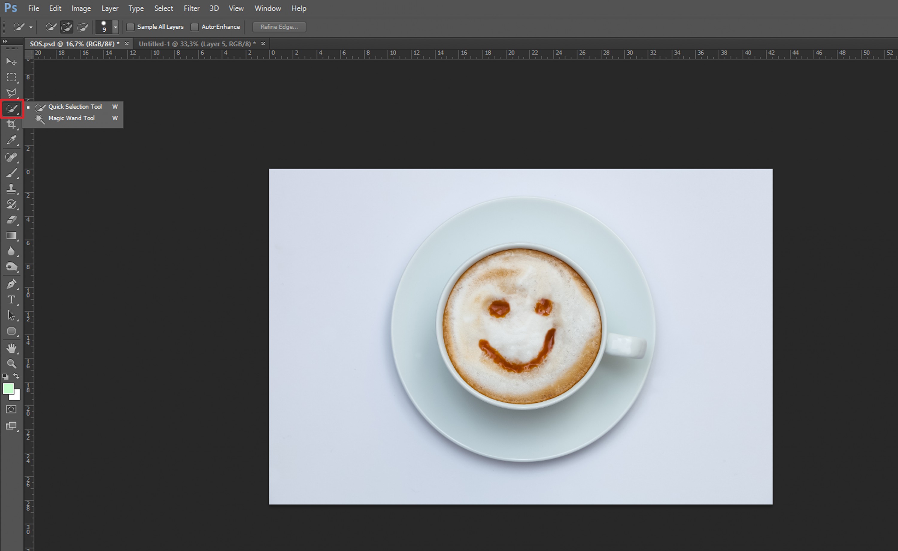Viewport: 898px width, 551px height.
Task: Select the Eraser tool
Action: tap(11, 220)
